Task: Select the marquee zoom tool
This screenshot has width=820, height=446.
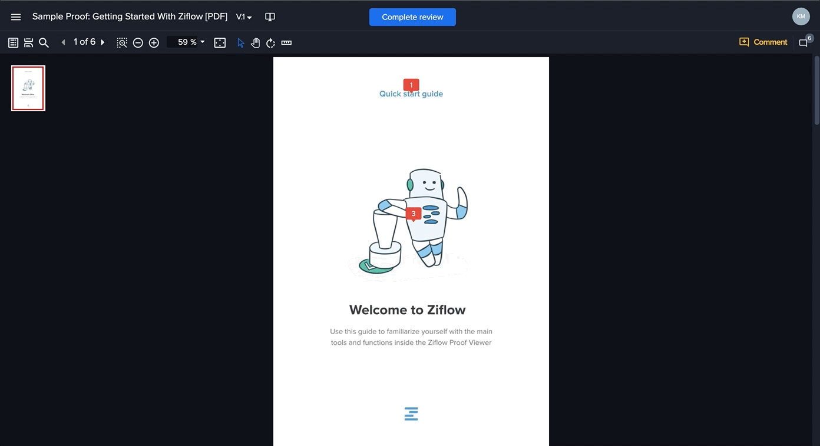Action: (x=122, y=42)
